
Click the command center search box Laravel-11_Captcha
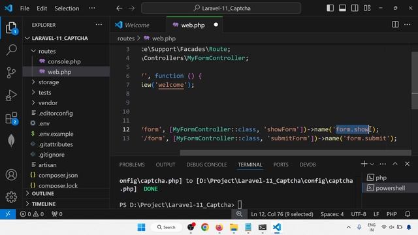(221, 8)
